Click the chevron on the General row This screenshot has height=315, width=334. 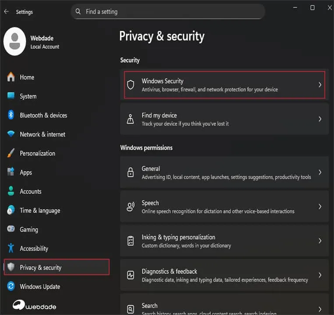320,172
